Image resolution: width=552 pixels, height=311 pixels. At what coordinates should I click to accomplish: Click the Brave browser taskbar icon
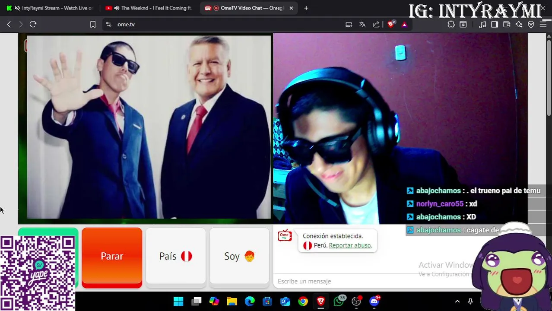320,301
